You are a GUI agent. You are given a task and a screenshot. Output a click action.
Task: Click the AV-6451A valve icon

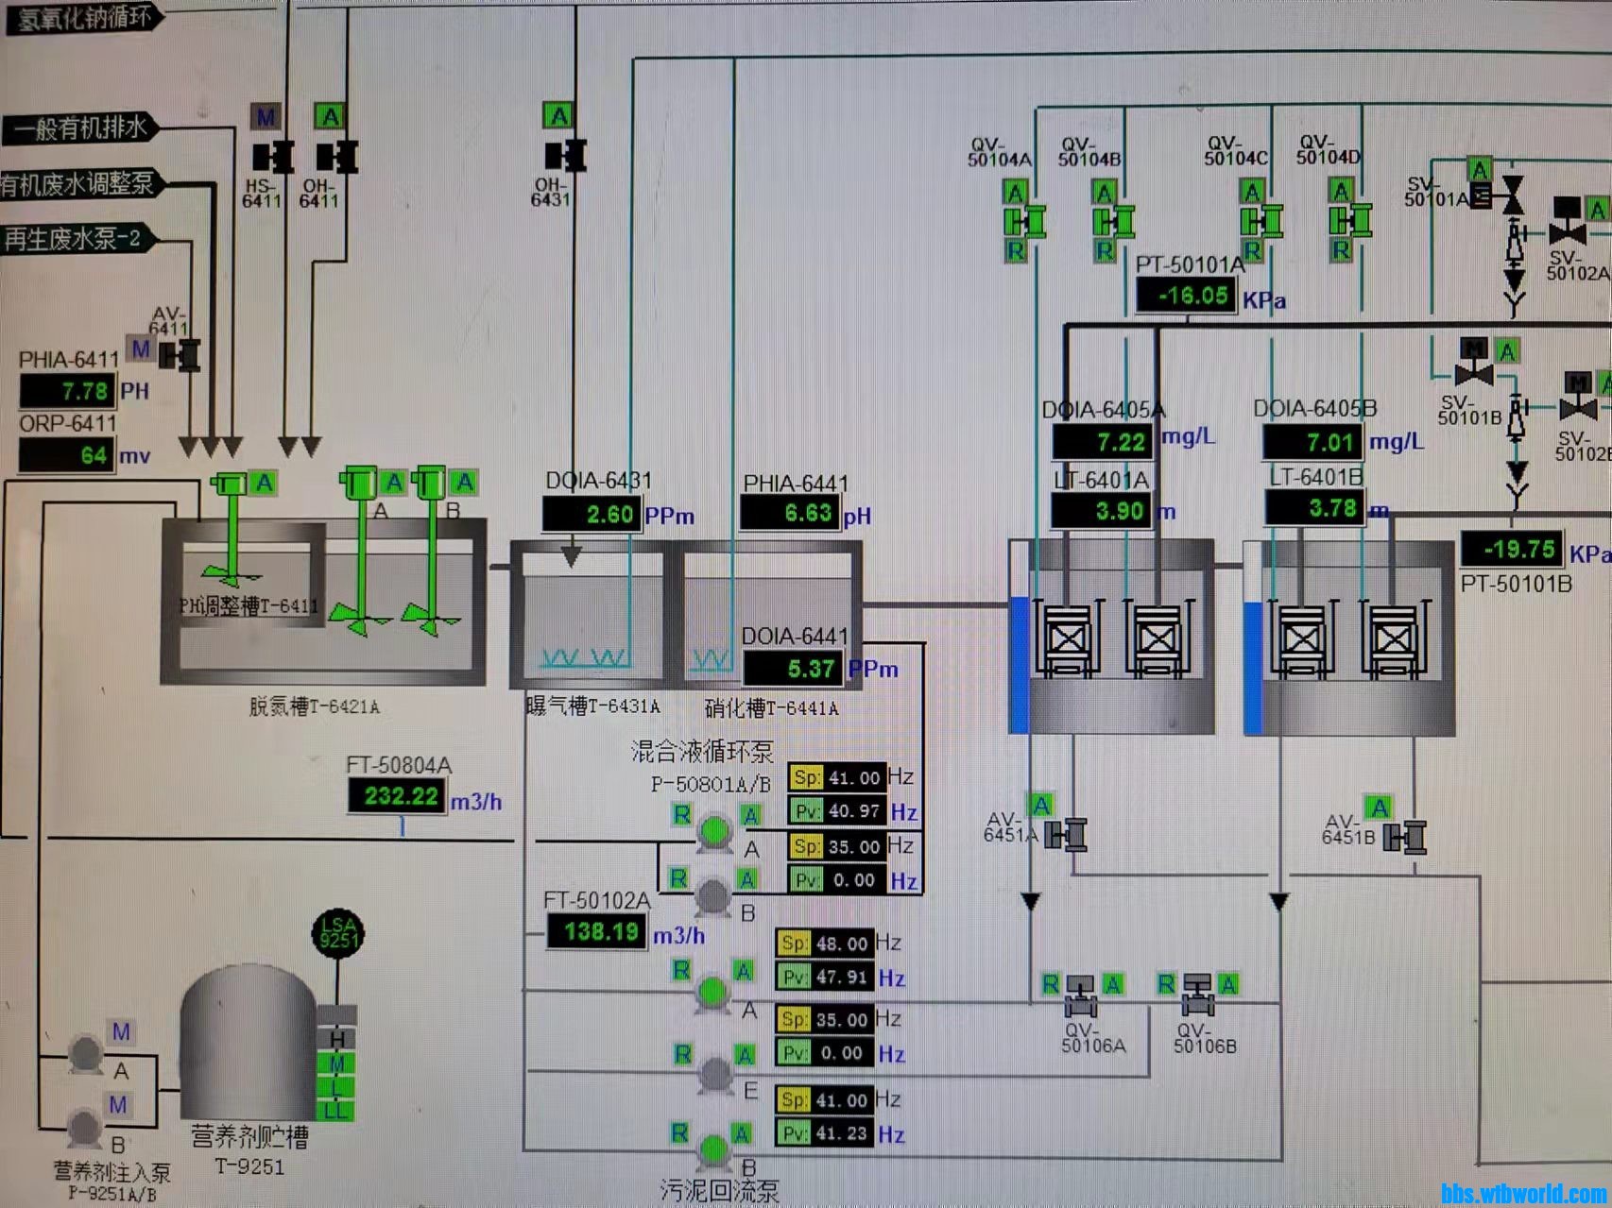pos(1066,835)
